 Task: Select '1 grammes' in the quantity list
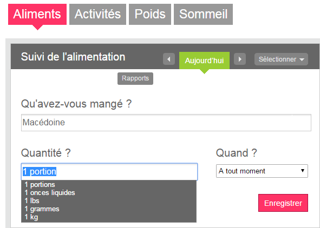(x=109, y=209)
